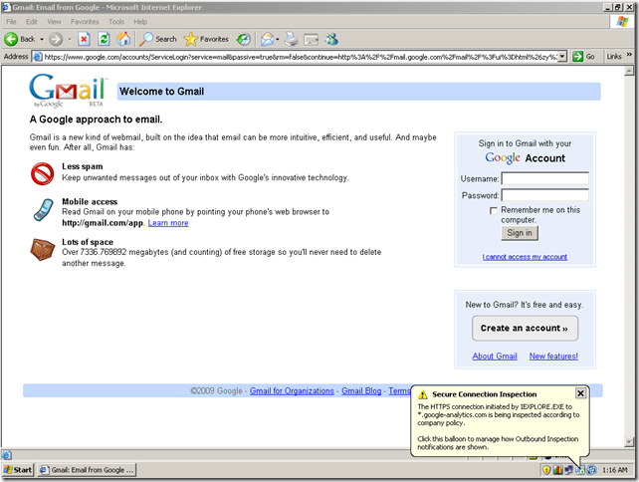Click the Address bar URL text

point(301,57)
